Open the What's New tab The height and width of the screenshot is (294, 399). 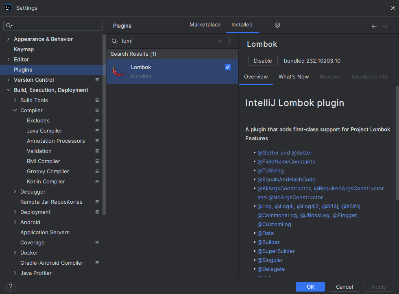point(294,77)
